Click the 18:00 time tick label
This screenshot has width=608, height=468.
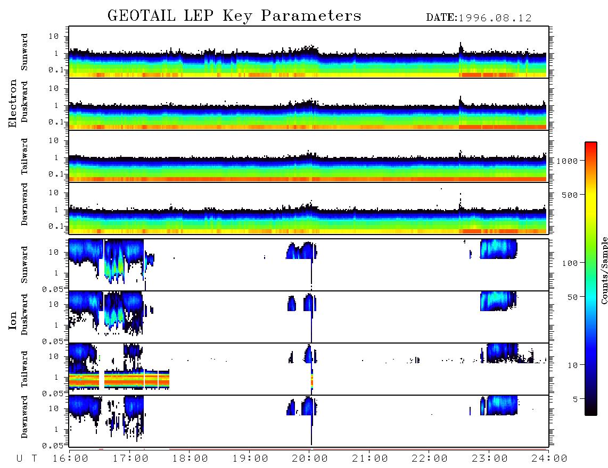tap(190, 459)
